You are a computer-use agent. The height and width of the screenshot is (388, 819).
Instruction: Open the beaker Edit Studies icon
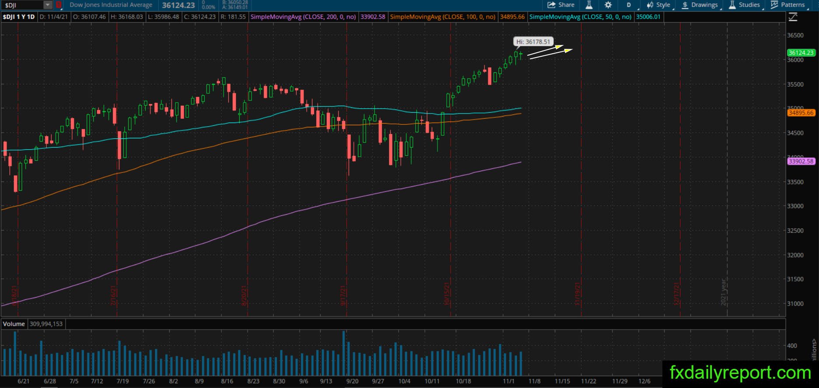tap(589, 5)
